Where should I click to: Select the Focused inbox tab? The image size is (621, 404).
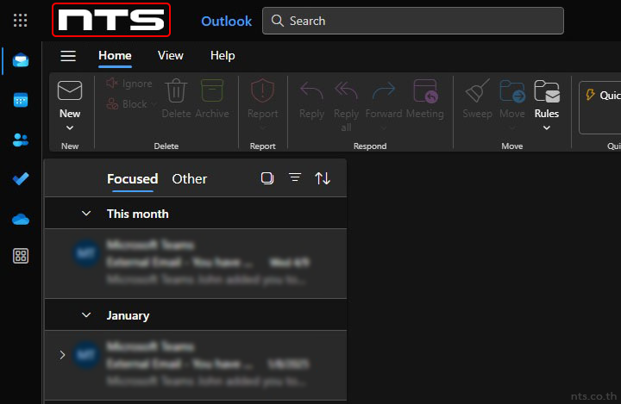[x=132, y=179]
